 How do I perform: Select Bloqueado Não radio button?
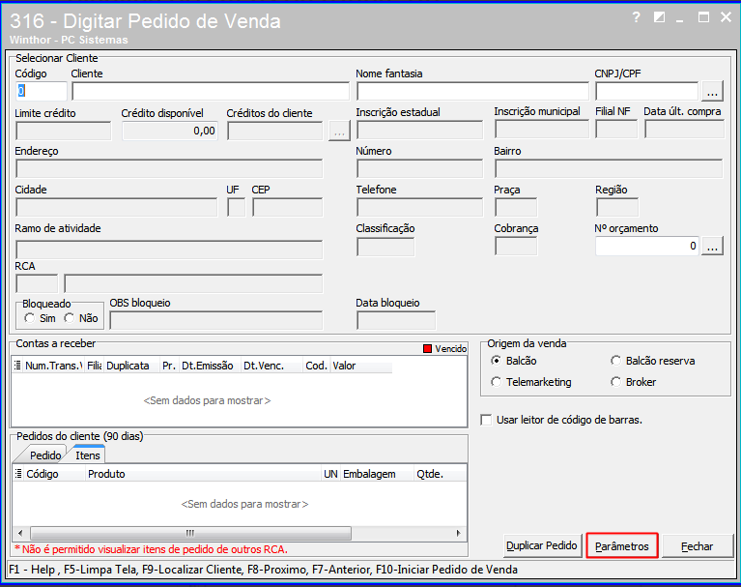(70, 318)
